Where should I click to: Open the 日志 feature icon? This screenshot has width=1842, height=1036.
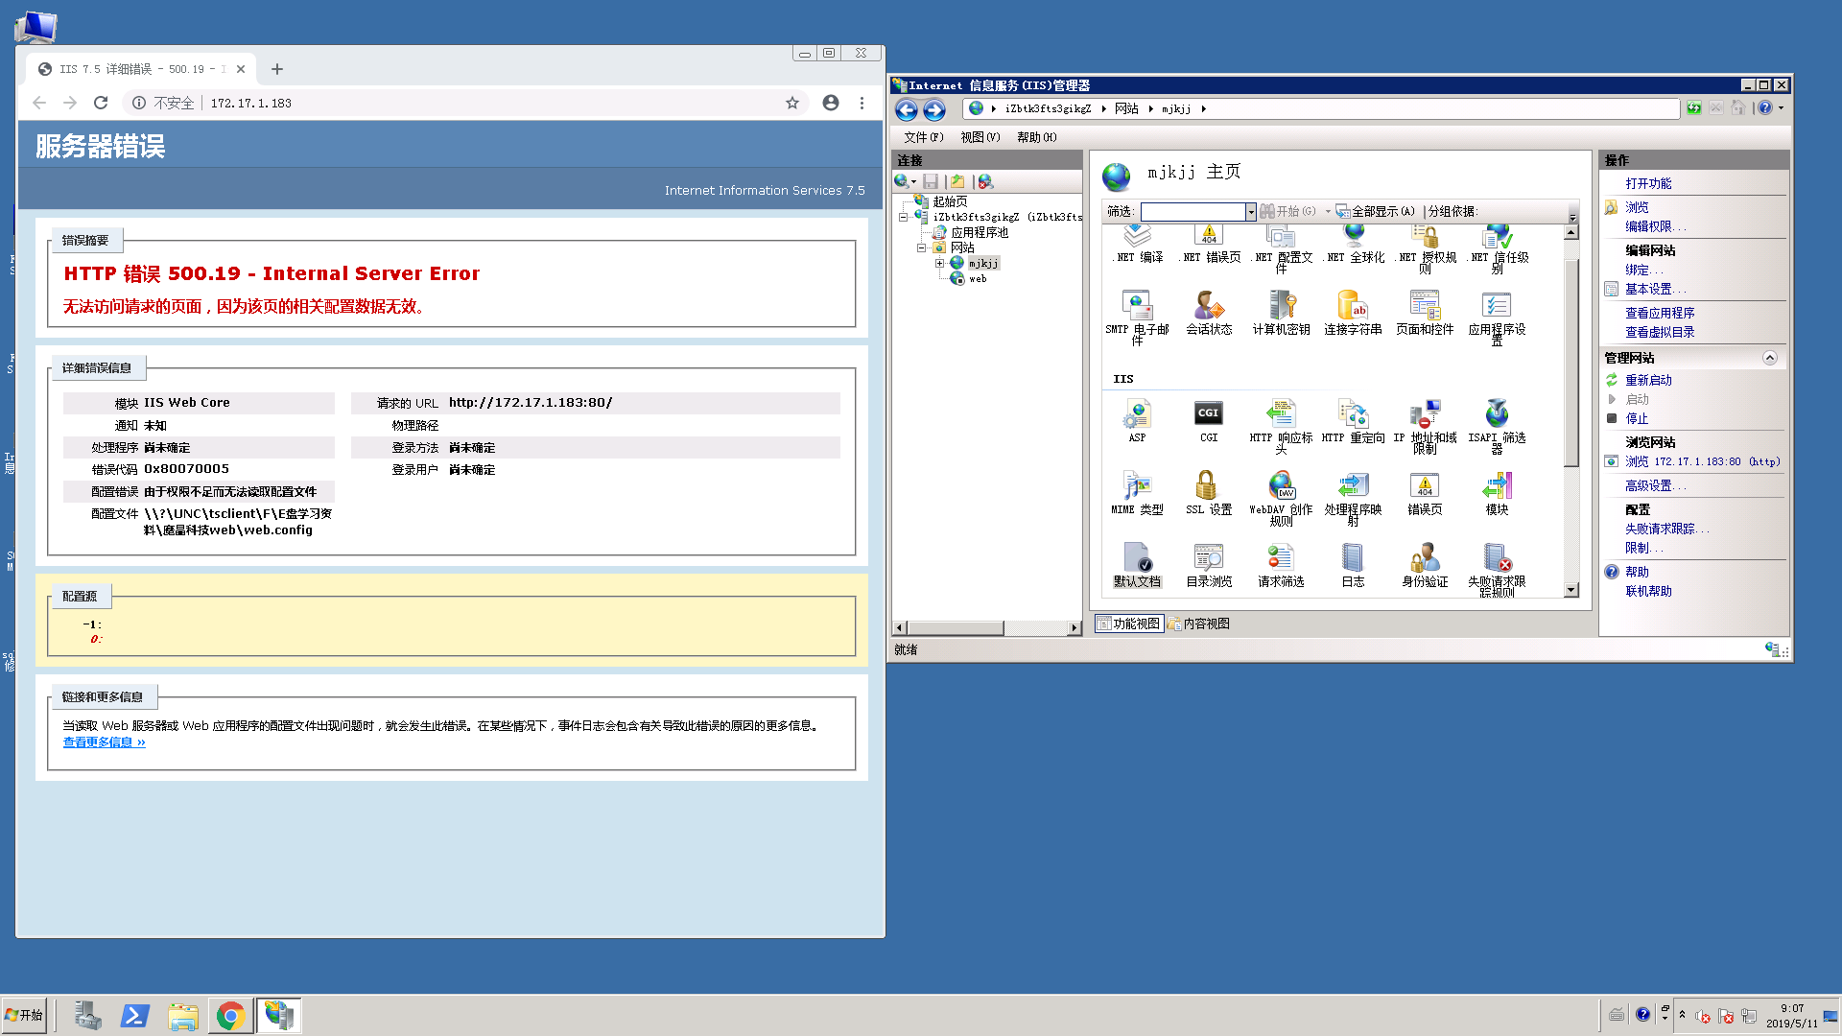pyautogui.click(x=1353, y=564)
